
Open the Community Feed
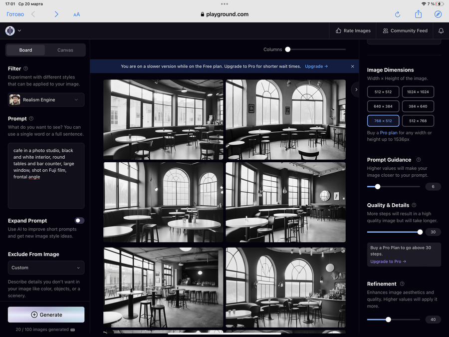405,30
